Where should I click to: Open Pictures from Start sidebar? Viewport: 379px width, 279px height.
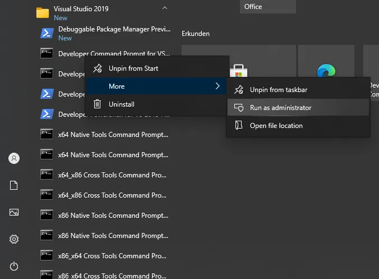(x=14, y=213)
